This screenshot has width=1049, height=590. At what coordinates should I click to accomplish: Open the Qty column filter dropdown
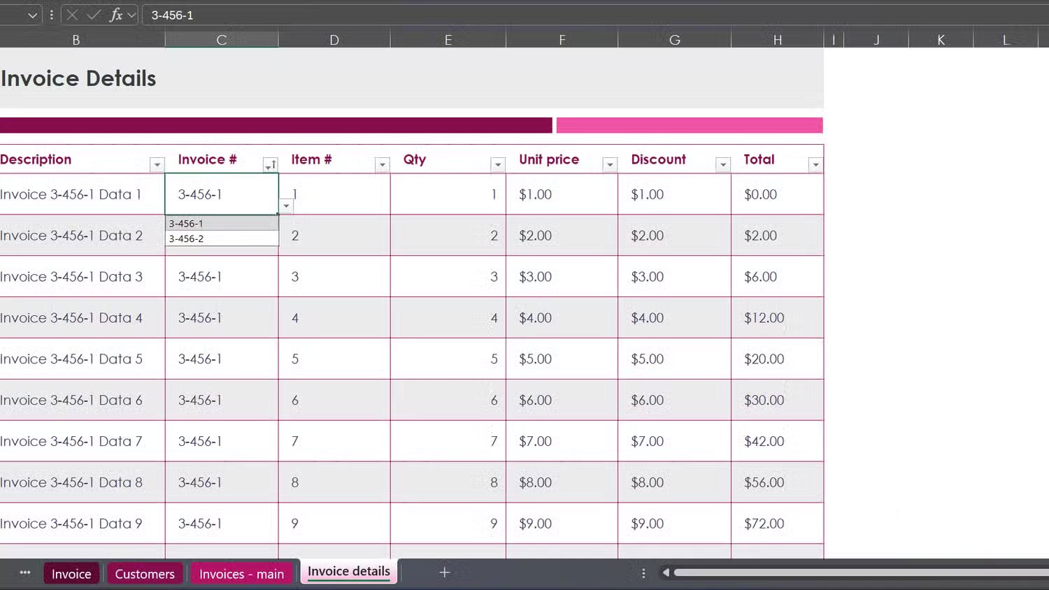pyautogui.click(x=497, y=164)
